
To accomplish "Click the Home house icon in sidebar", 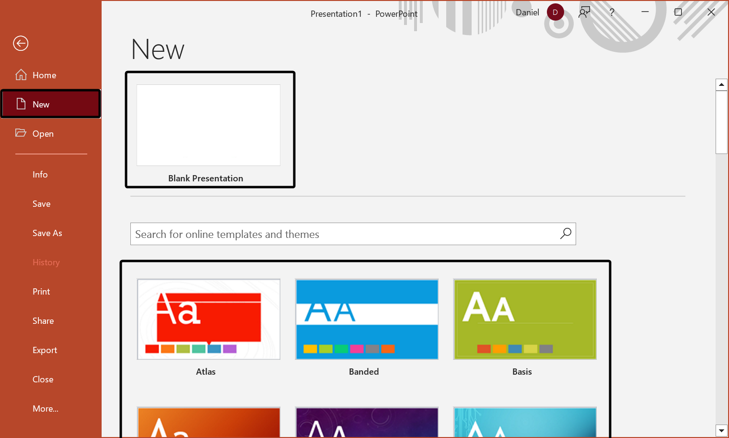I will tap(21, 75).
